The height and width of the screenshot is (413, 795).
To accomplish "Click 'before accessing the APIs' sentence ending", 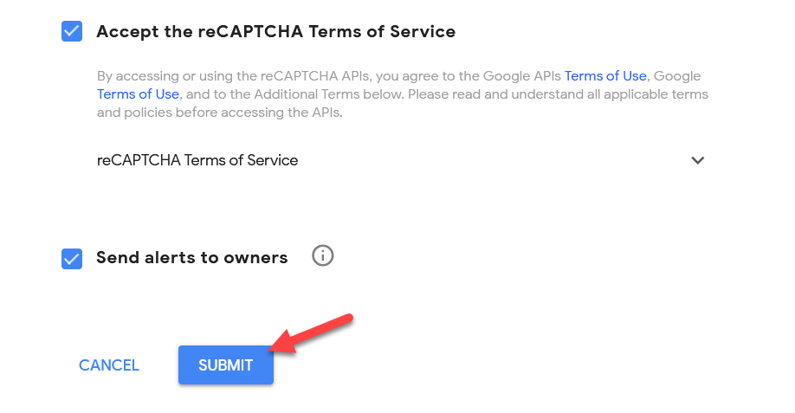I will pos(259,113).
